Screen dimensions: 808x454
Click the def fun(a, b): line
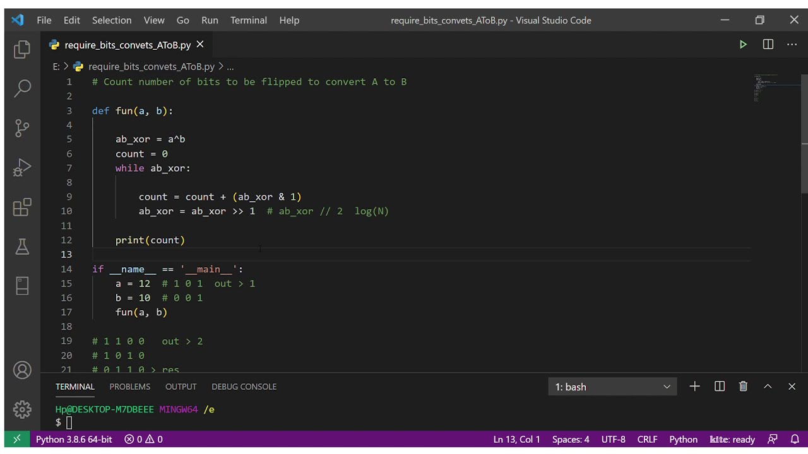[133, 111]
